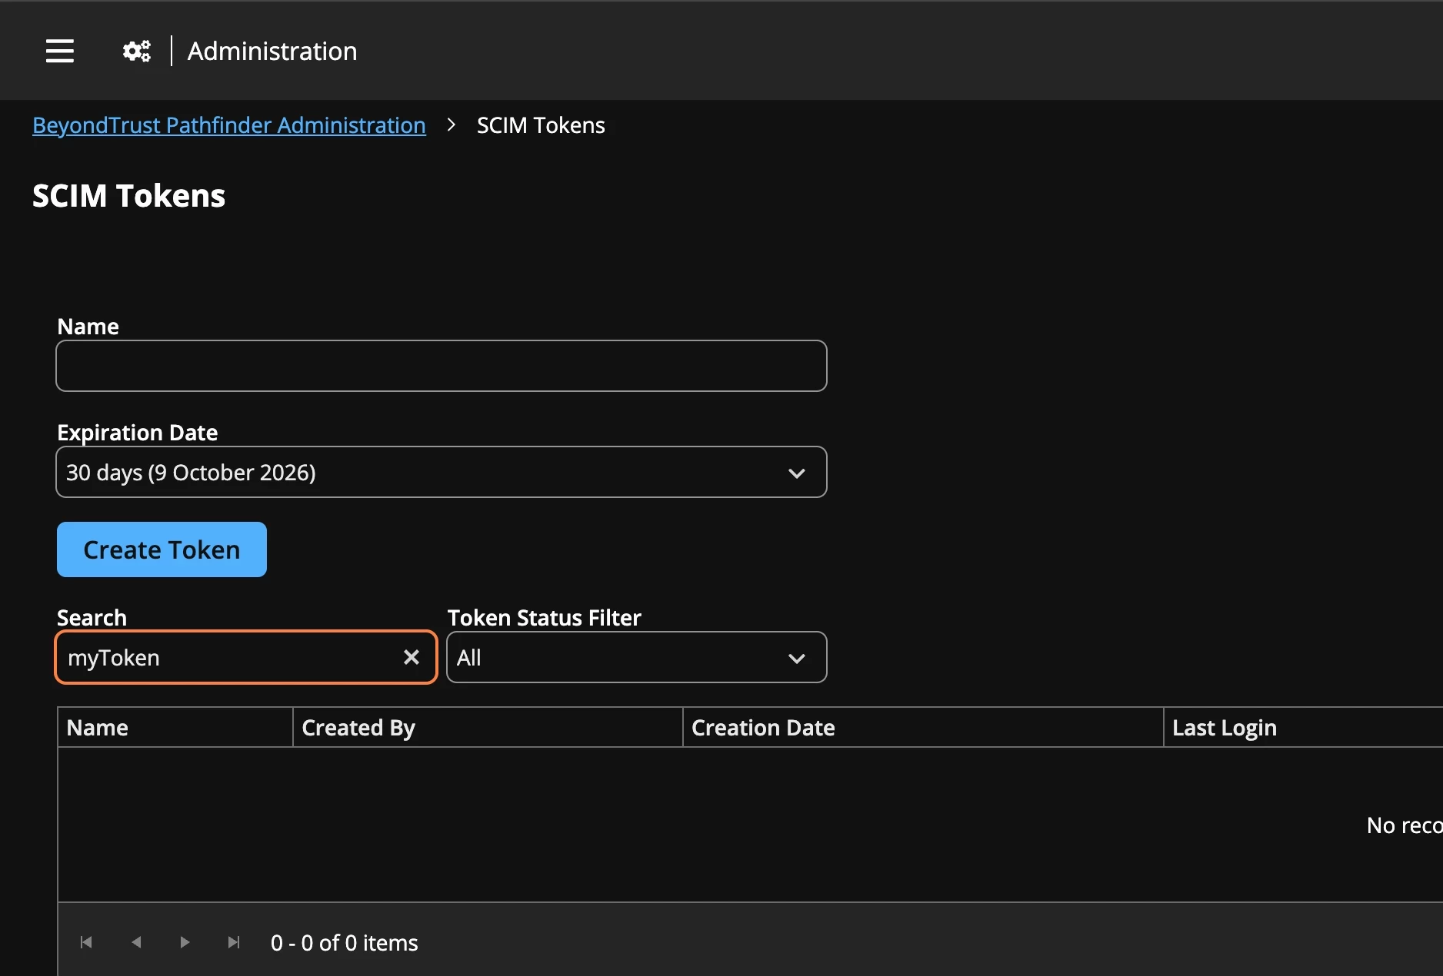Image resolution: width=1443 pixels, height=976 pixels.
Task: Go to first page of results
Action: click(x=86, y=942)
